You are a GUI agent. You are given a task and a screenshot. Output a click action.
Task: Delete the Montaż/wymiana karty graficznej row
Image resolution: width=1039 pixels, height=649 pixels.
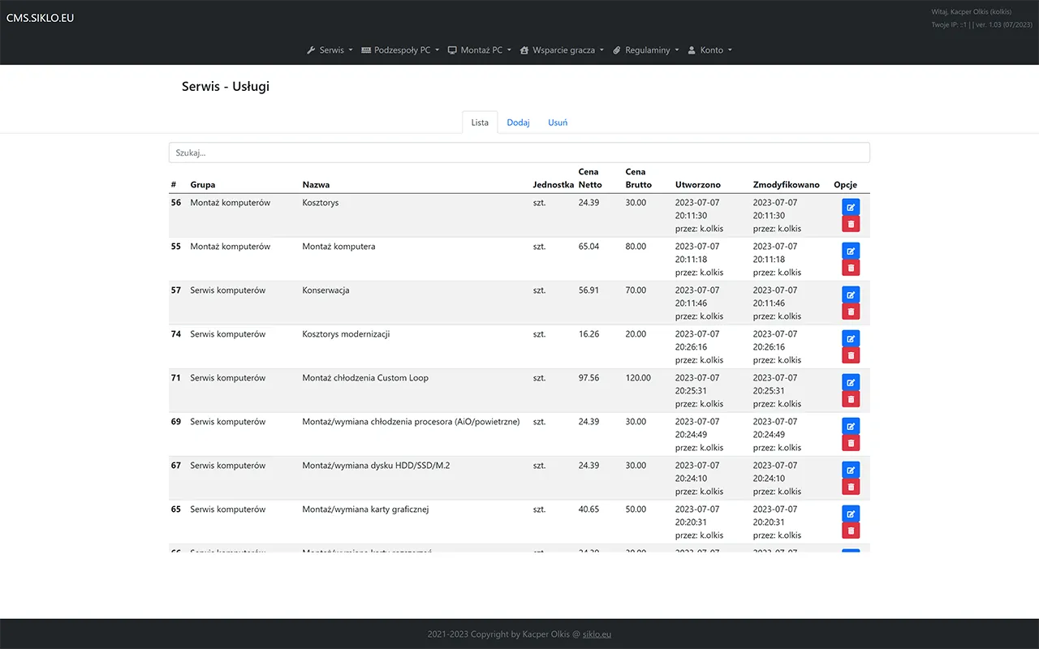(x=851, y=530)
